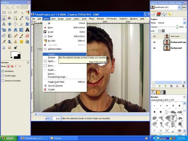Viewport: 188px width, 141px height.
Task: Toggle the Lock pixels checkbox
Action: pos(159,31)
